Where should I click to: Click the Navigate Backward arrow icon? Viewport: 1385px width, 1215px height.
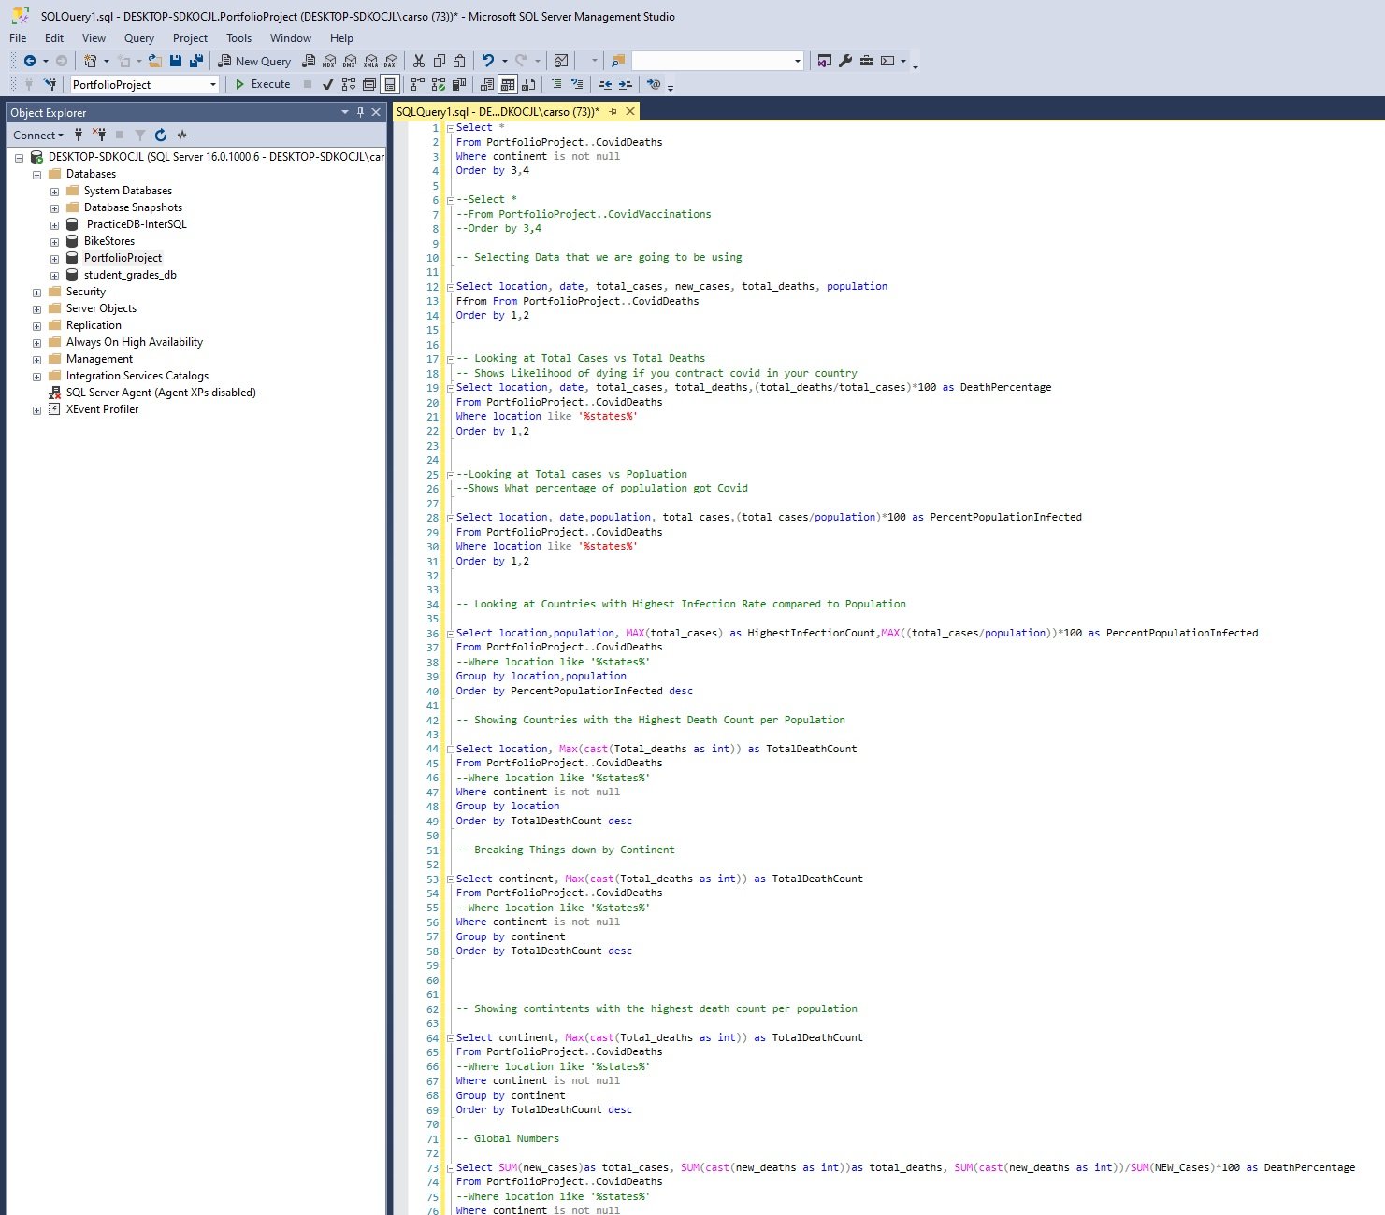tap(30, 61)
